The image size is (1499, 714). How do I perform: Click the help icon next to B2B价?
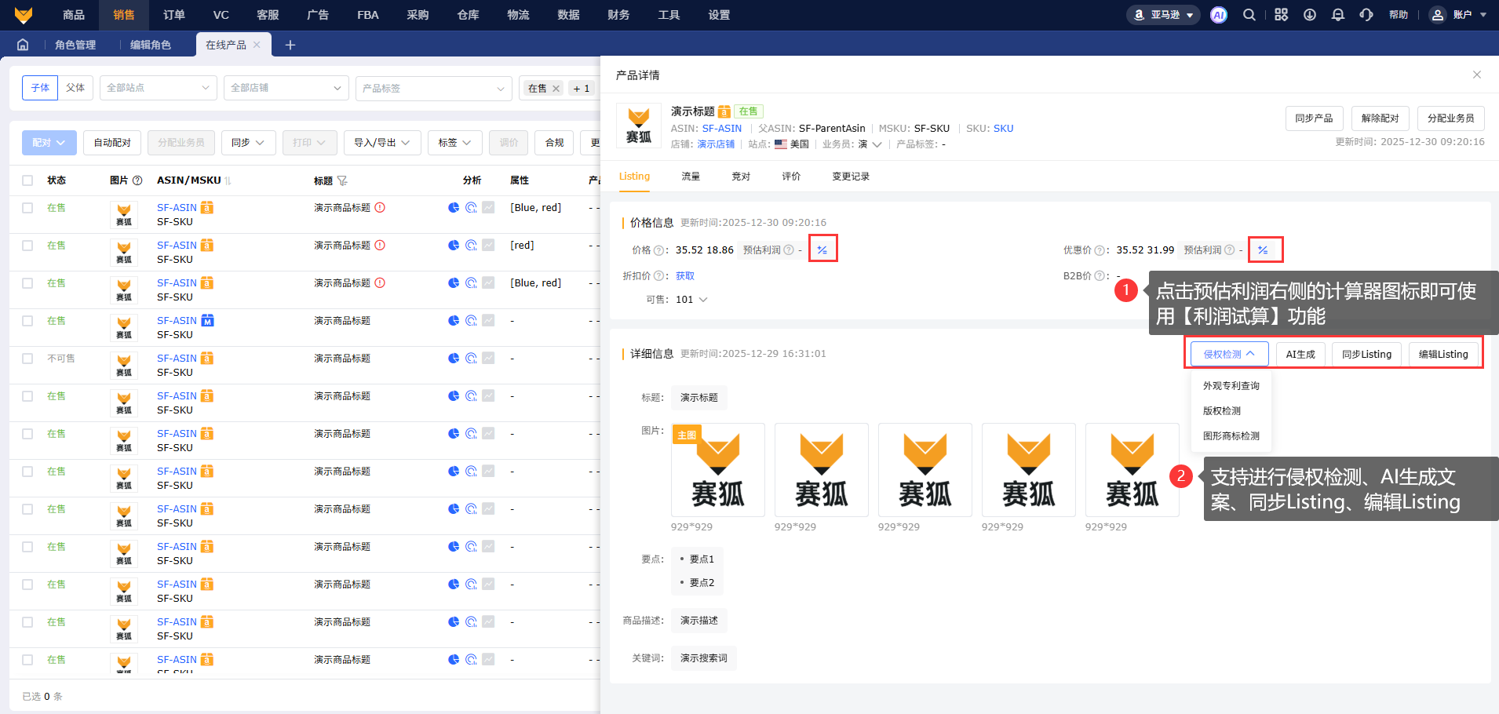(x=1099, y=275)
